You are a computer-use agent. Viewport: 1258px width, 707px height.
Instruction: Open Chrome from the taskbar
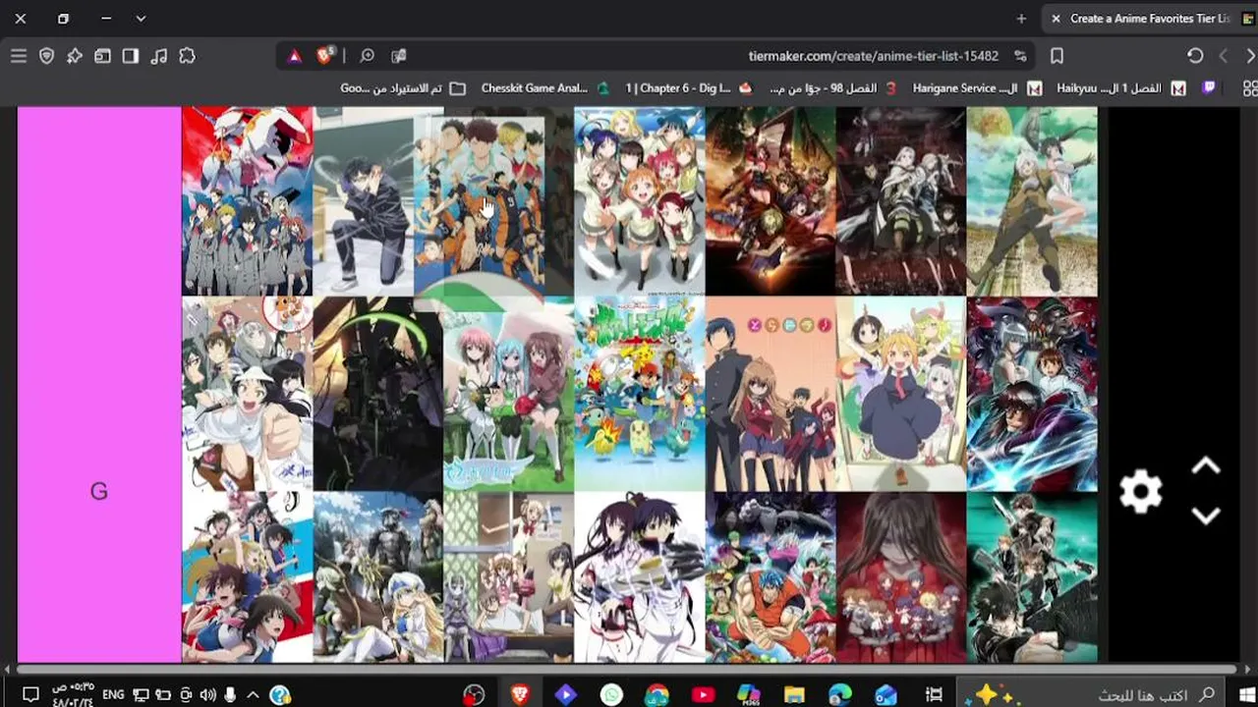[658, 695]
